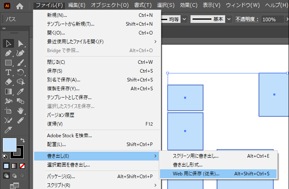Select the Eraser tool
This screenshot has height=189, width=289.
8,82
